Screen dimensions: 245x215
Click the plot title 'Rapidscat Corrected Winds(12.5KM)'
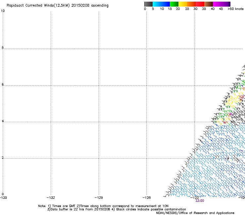click(x=38, y=6)
